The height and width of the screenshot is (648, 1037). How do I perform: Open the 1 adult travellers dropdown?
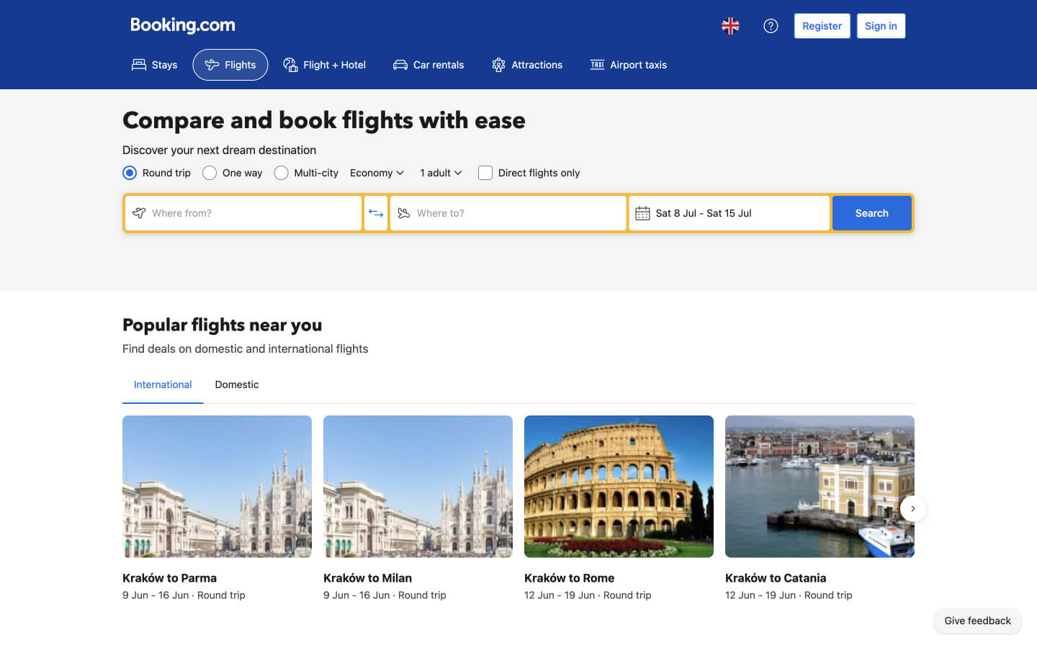pos(440,173)
